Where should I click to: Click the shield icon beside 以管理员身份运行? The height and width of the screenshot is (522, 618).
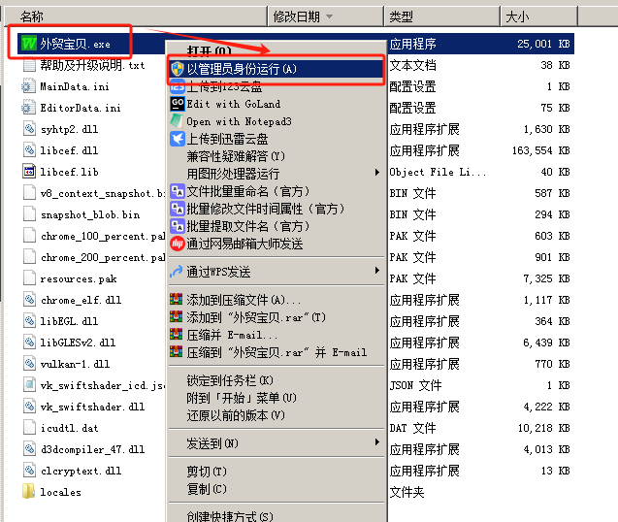tap(177, 69)
